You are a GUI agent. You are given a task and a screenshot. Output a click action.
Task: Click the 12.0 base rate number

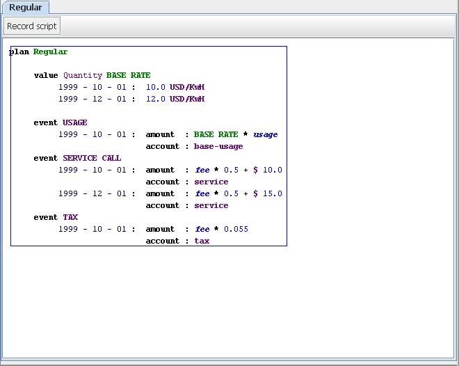pos(156,99)
